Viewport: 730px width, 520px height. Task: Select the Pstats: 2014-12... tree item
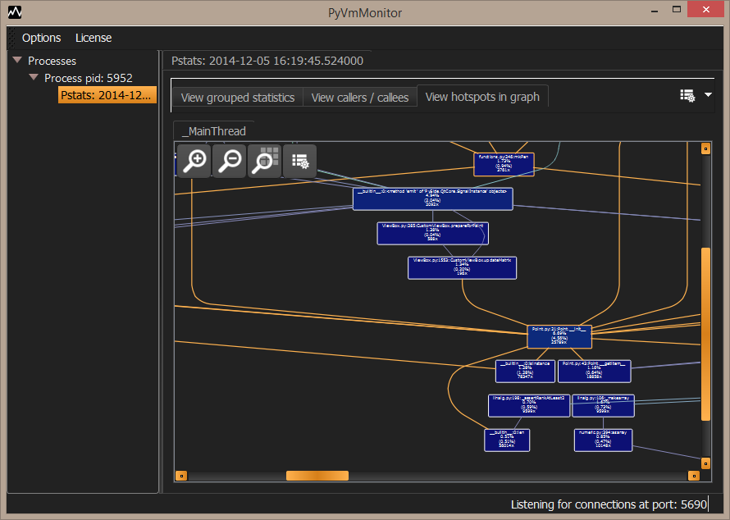[x=107, y=95]
